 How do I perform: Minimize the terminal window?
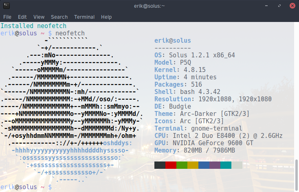[x=266, y=6]
